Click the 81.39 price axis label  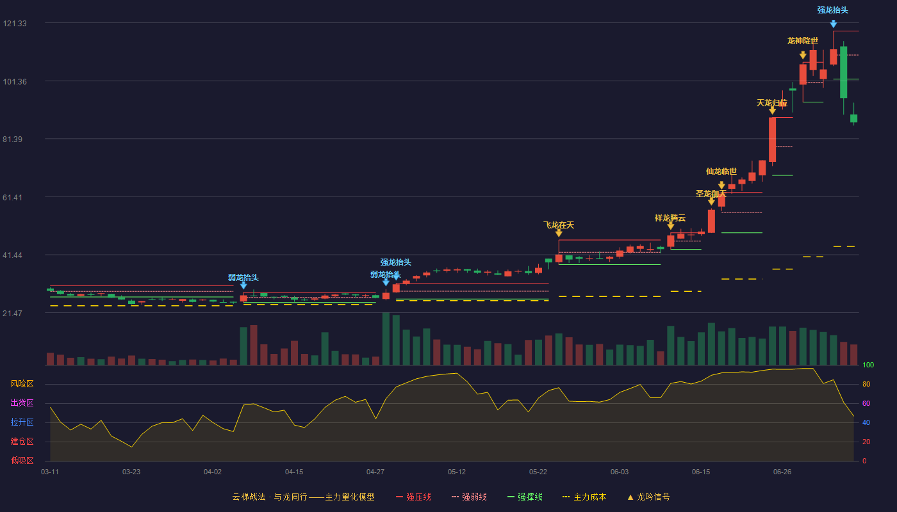(13, 140)
